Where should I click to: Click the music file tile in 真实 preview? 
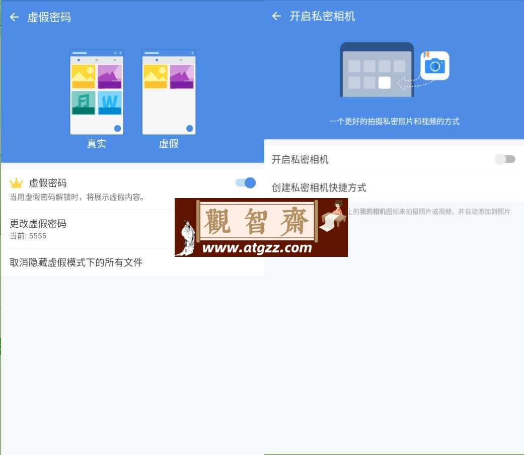[x=83, y=103]
